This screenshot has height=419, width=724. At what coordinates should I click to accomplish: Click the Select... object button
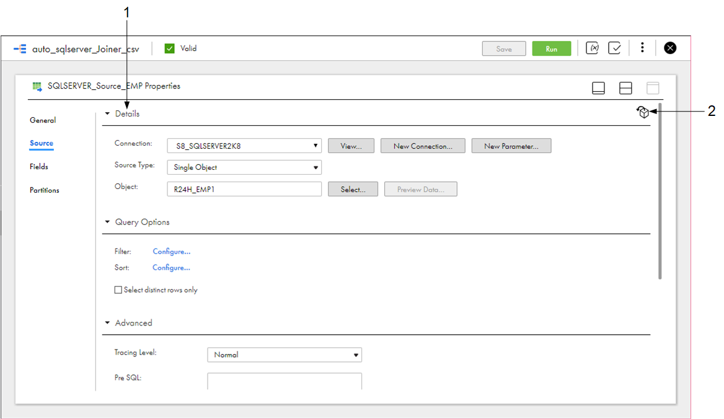353,189
